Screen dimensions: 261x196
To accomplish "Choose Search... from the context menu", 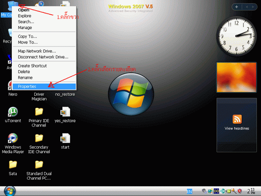I will coord(44,22).
